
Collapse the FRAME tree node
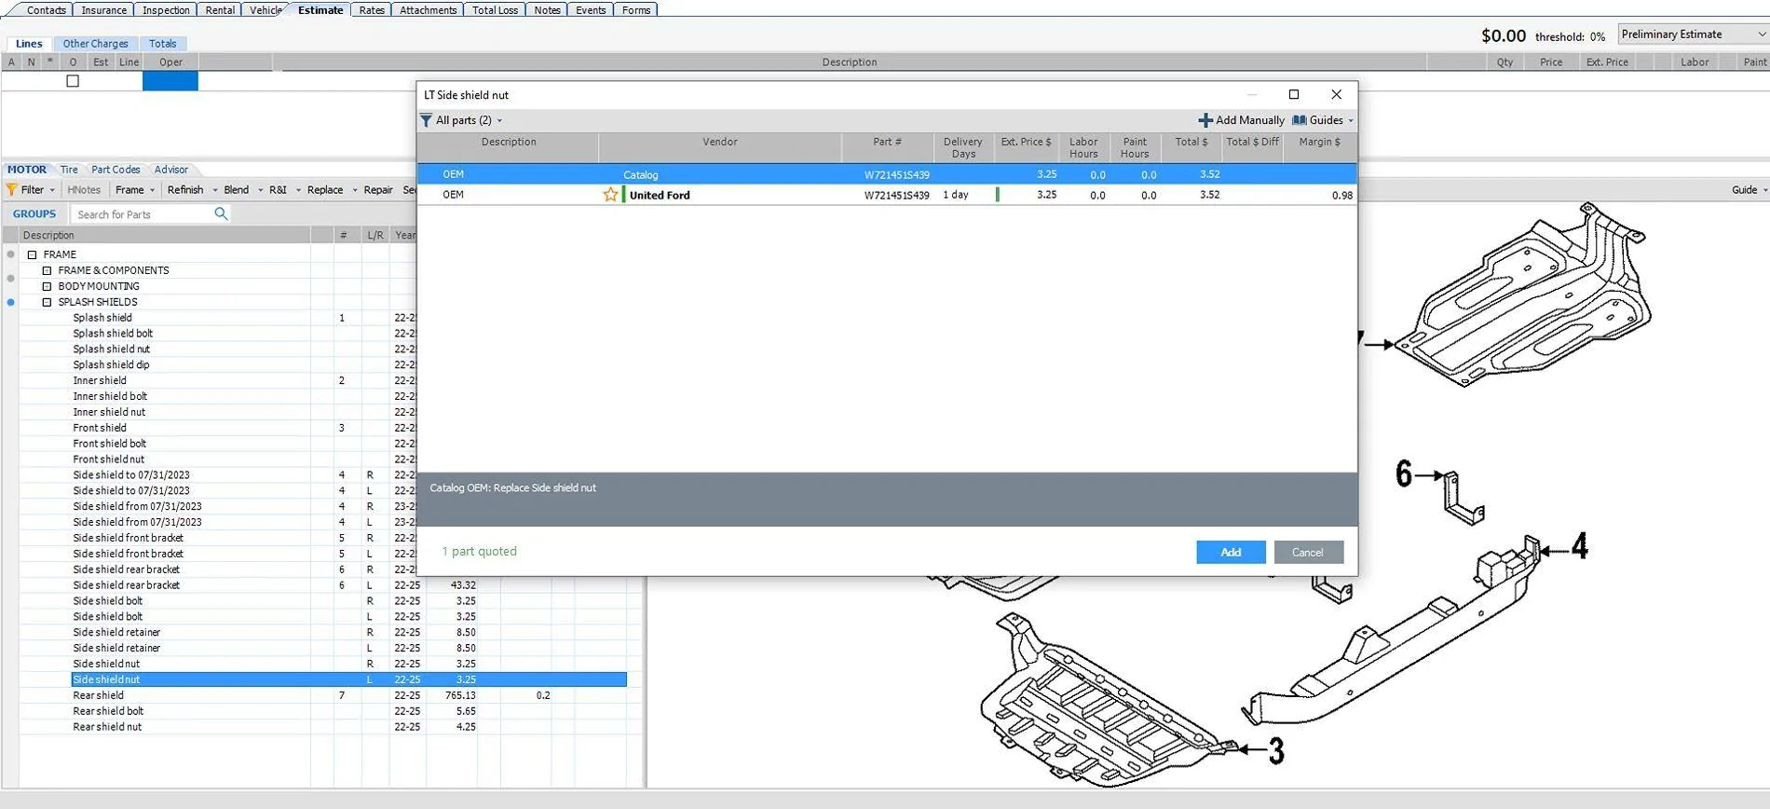click(x=33, y=254)
